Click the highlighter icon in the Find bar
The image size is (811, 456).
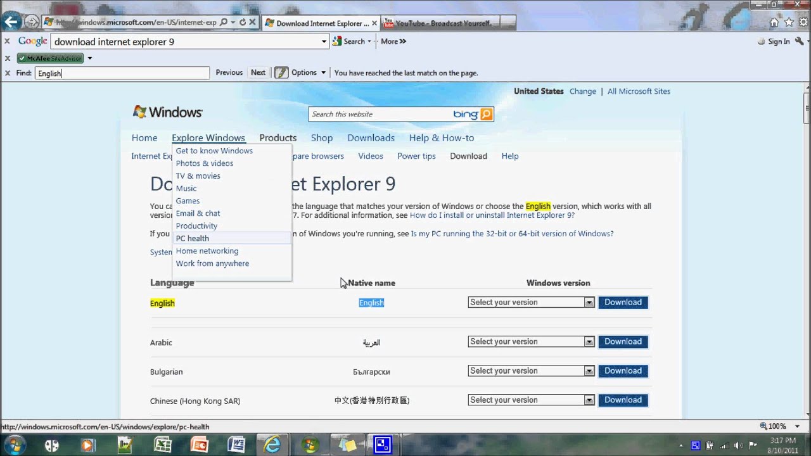click(x=281, y=73)
